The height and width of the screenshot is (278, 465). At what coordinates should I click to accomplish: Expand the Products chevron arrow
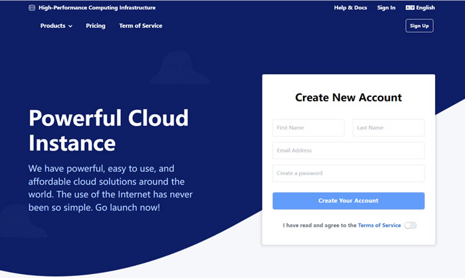[x=70, y=27]
